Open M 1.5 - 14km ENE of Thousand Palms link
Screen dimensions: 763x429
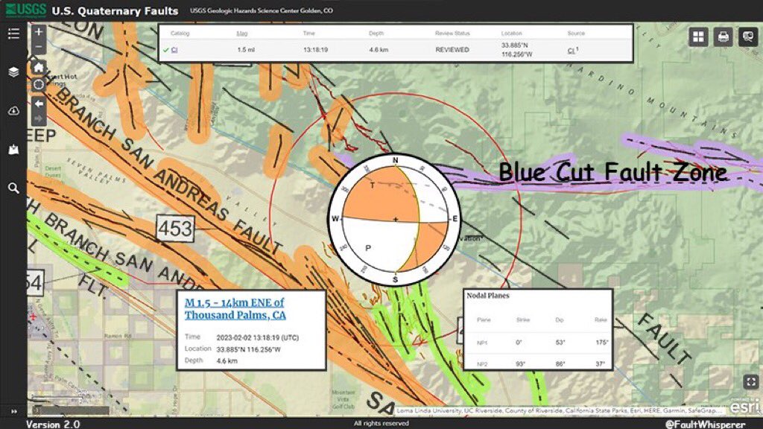coord(235,309)
